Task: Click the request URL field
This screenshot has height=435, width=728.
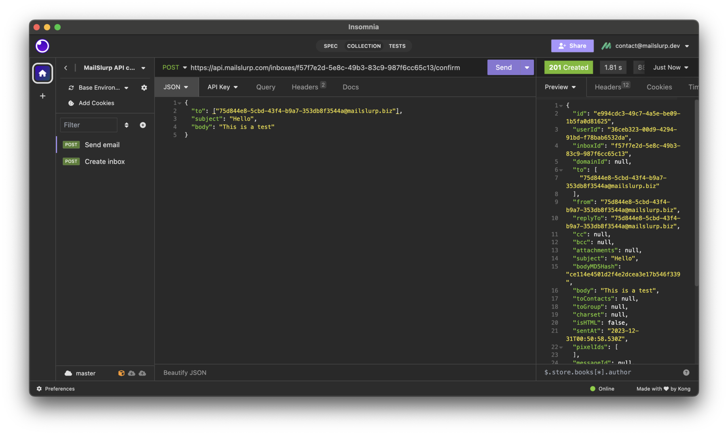Action: coord(325,68)
